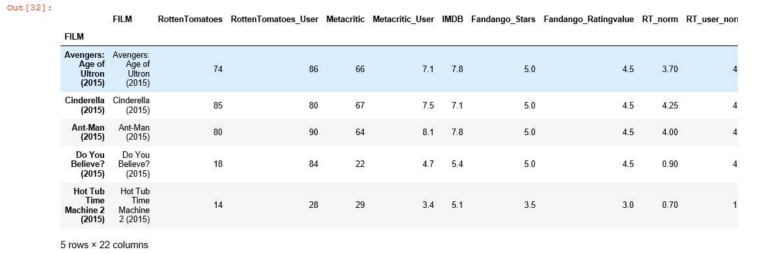Click the bold Cinderella (2015) row index
The image size is (760, 254).
click(85, 105)
